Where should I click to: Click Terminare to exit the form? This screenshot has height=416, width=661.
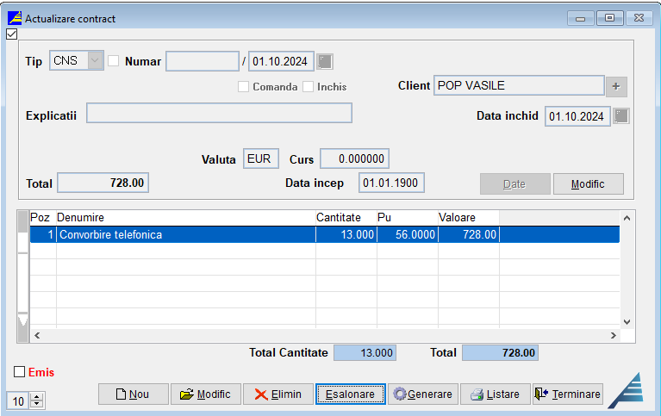[x=567, y=394]
